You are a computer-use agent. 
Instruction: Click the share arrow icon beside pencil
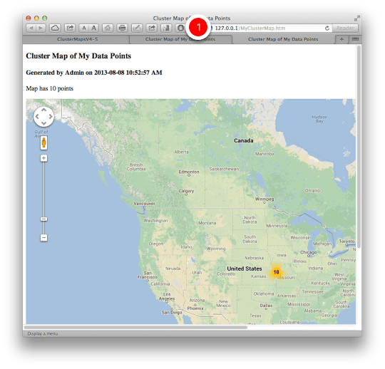pyautogui.click(x=151, y=28)
